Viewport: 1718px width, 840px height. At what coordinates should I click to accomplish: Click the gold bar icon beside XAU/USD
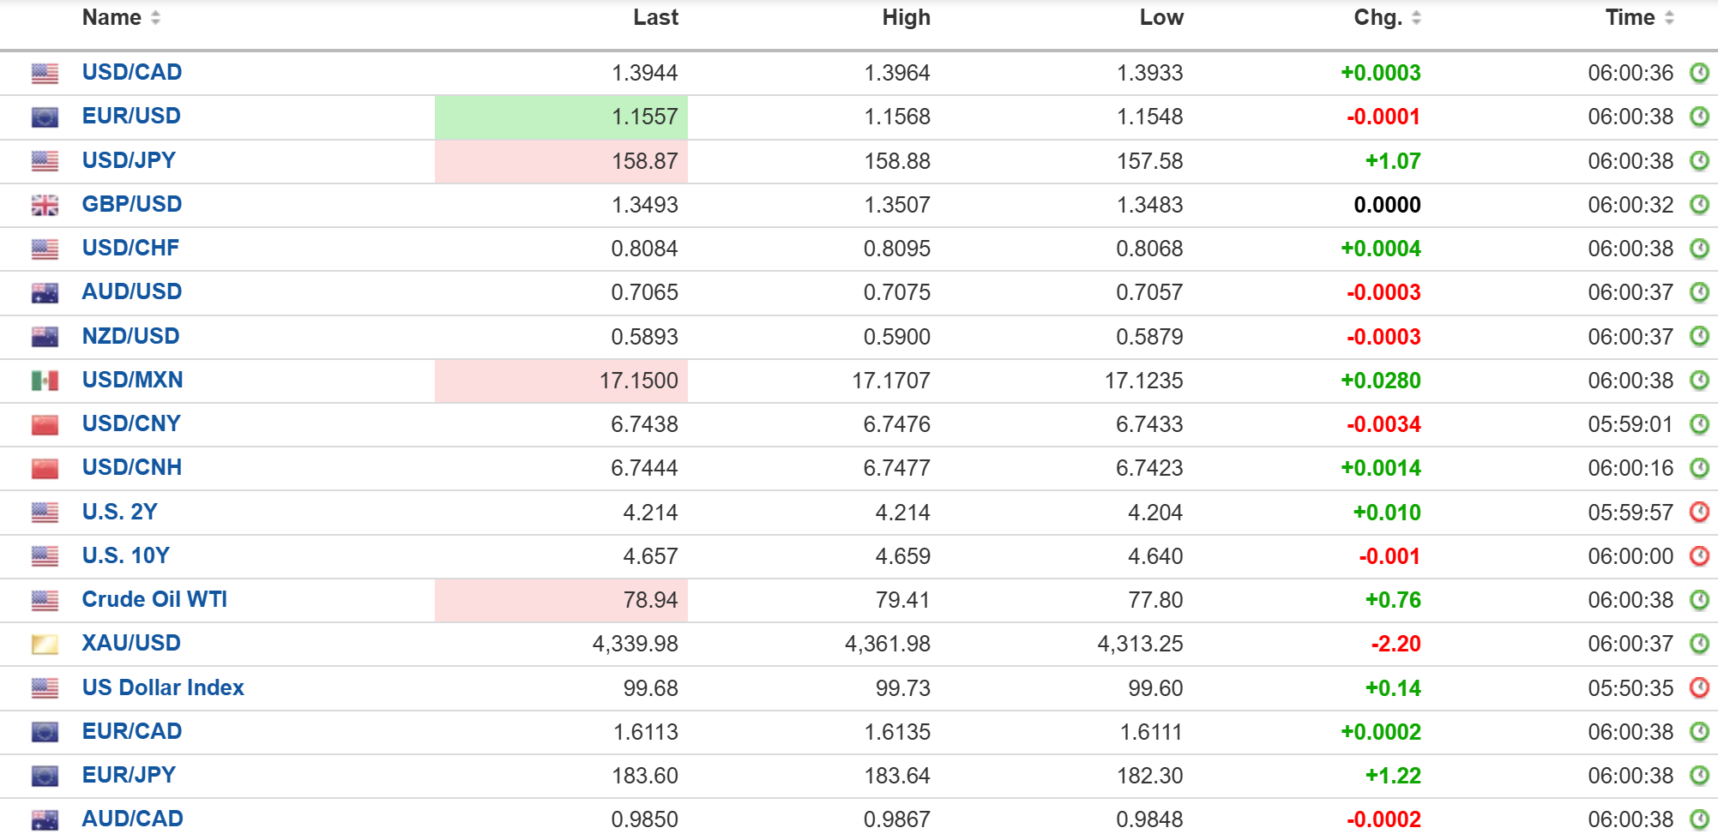45,644
